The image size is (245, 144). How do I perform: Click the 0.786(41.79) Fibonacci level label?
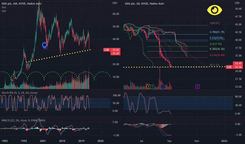(217, 32)
